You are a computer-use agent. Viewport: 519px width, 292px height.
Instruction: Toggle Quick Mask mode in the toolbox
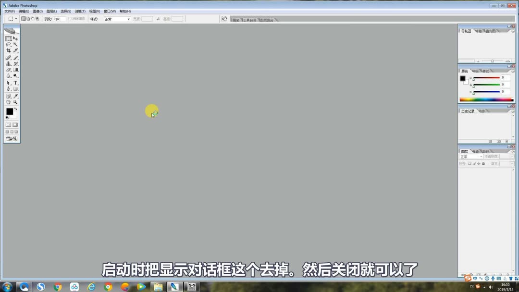click(15, 124)
